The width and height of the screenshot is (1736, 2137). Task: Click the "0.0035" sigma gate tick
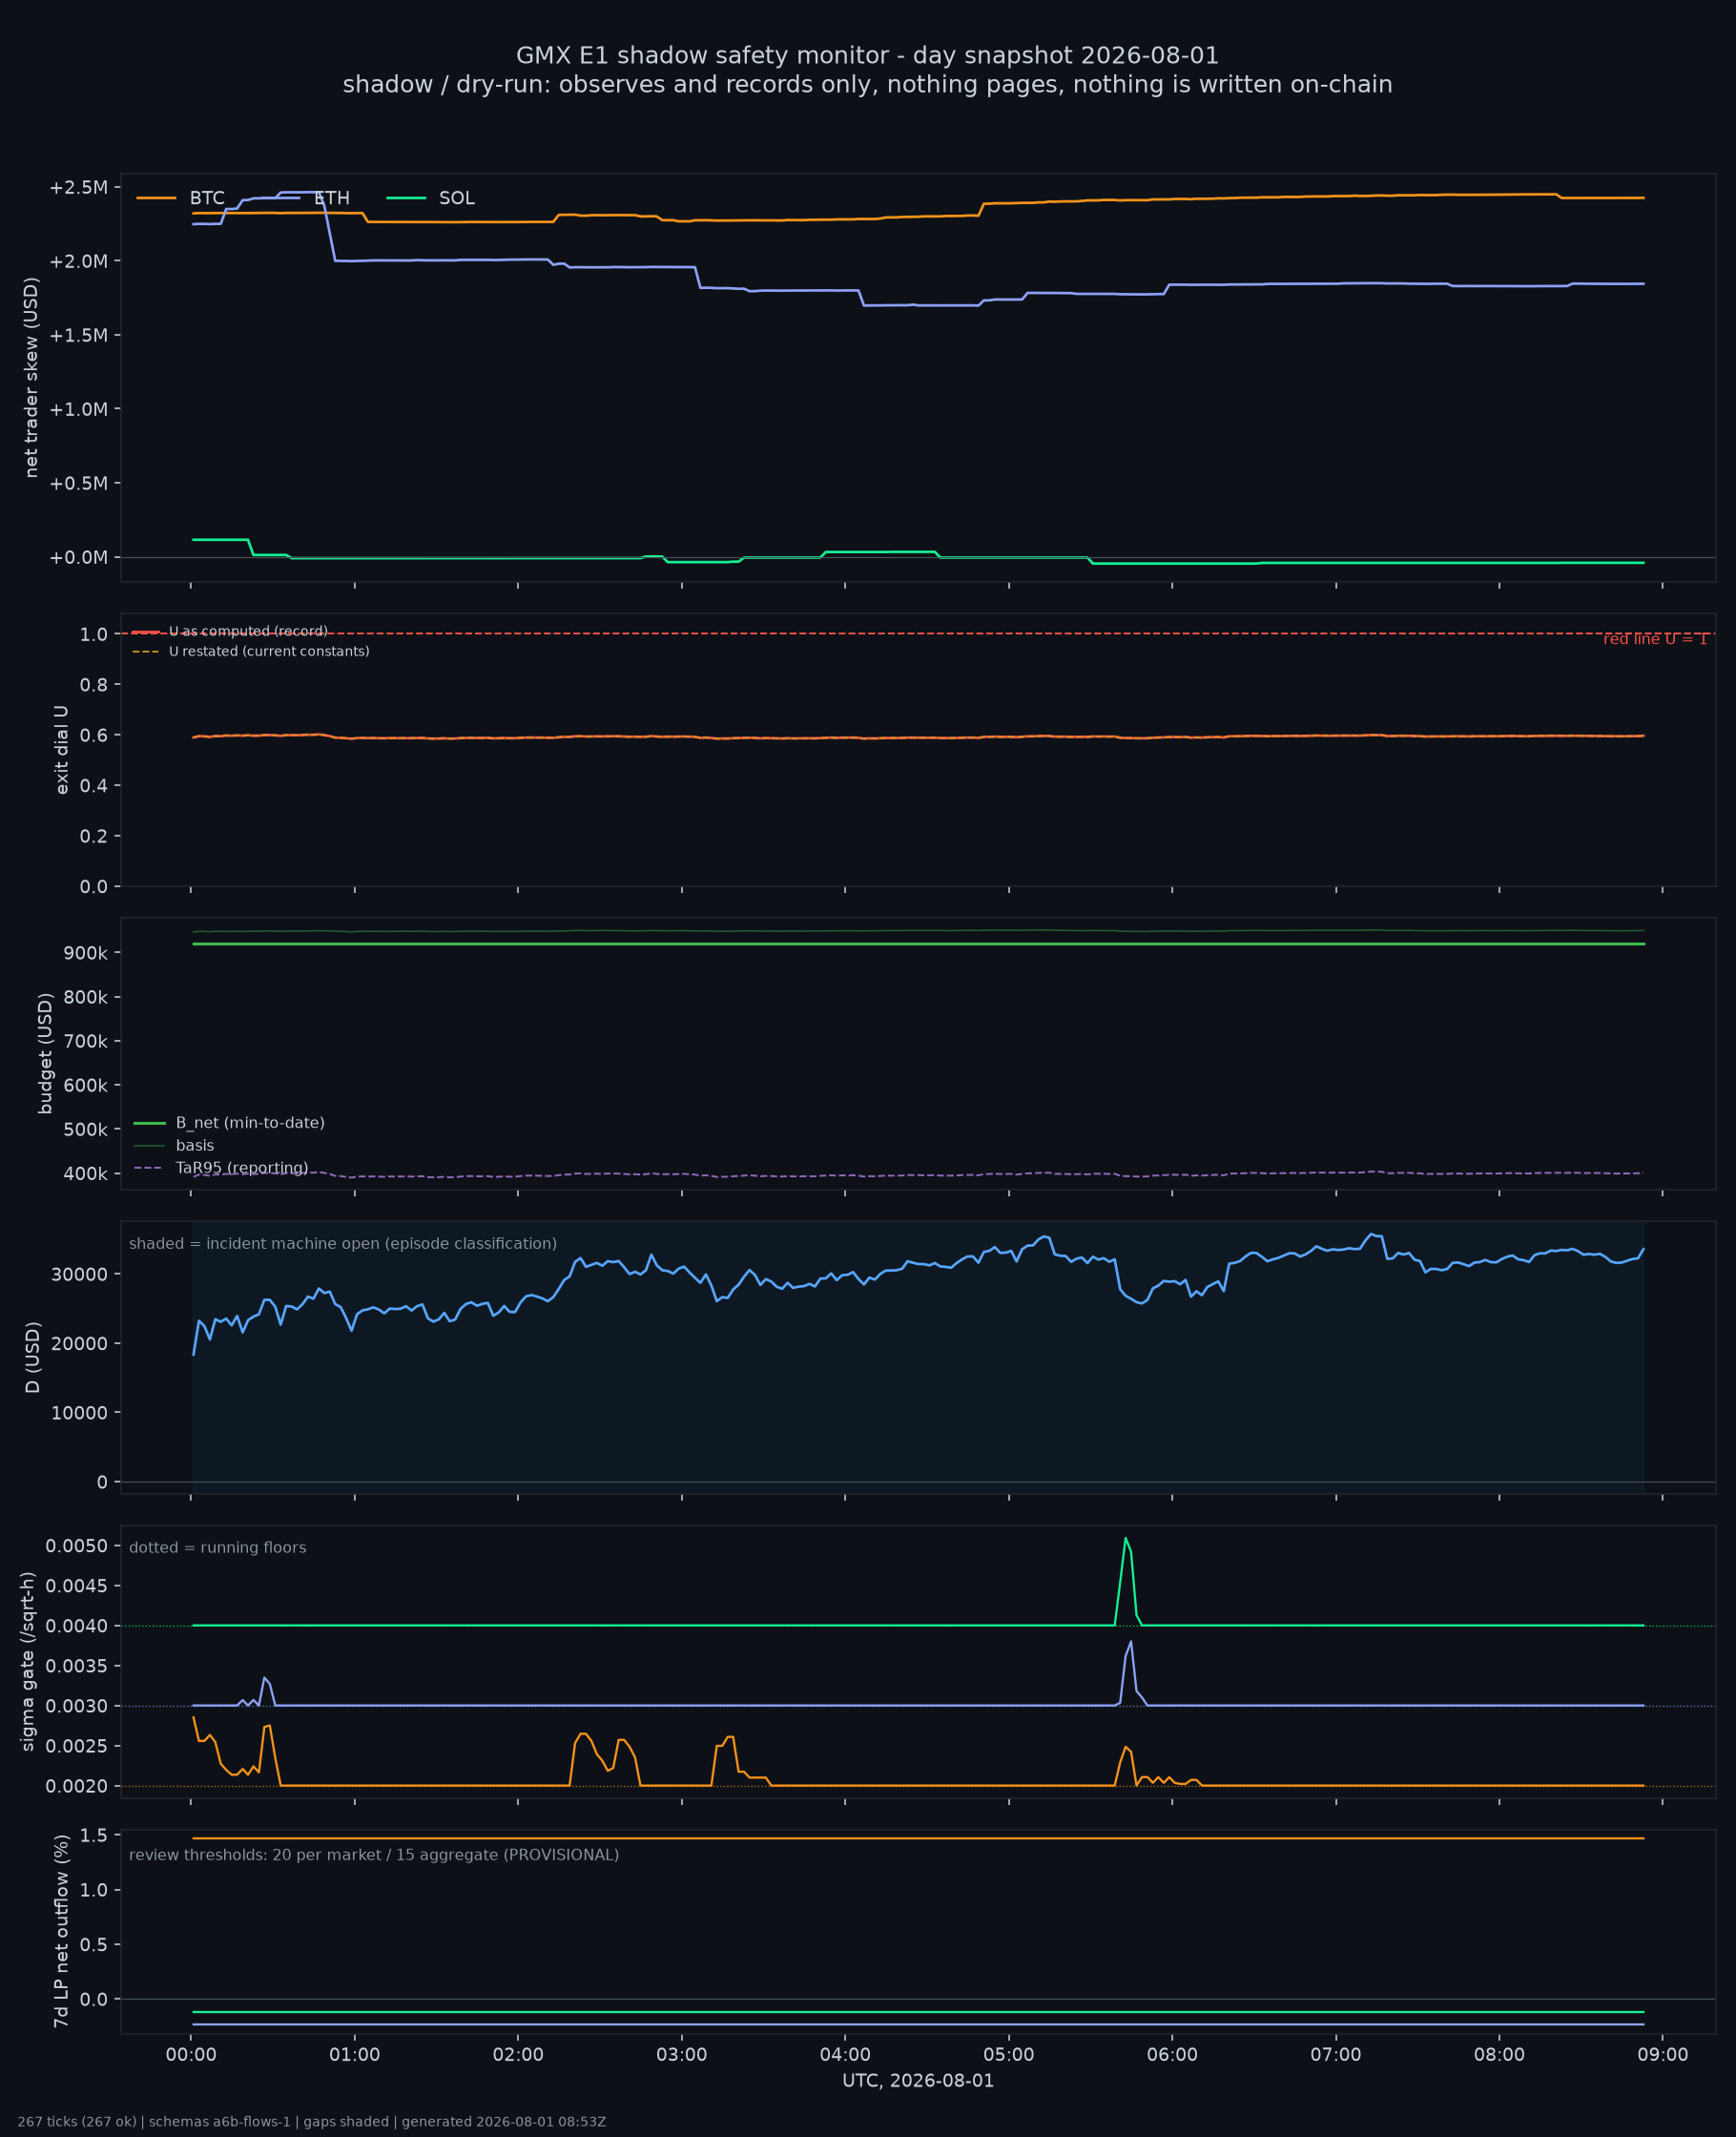[x=76, y=1667]
